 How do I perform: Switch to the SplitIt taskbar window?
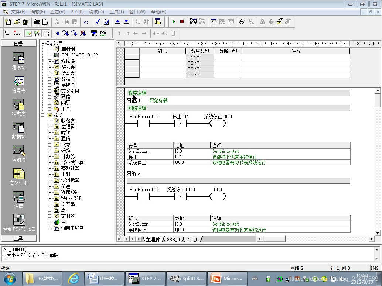click(186, 279)
